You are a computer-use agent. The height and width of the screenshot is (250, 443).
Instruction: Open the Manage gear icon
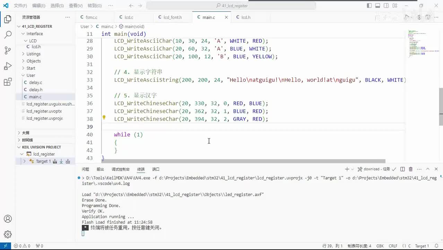(x=8, y=234)
